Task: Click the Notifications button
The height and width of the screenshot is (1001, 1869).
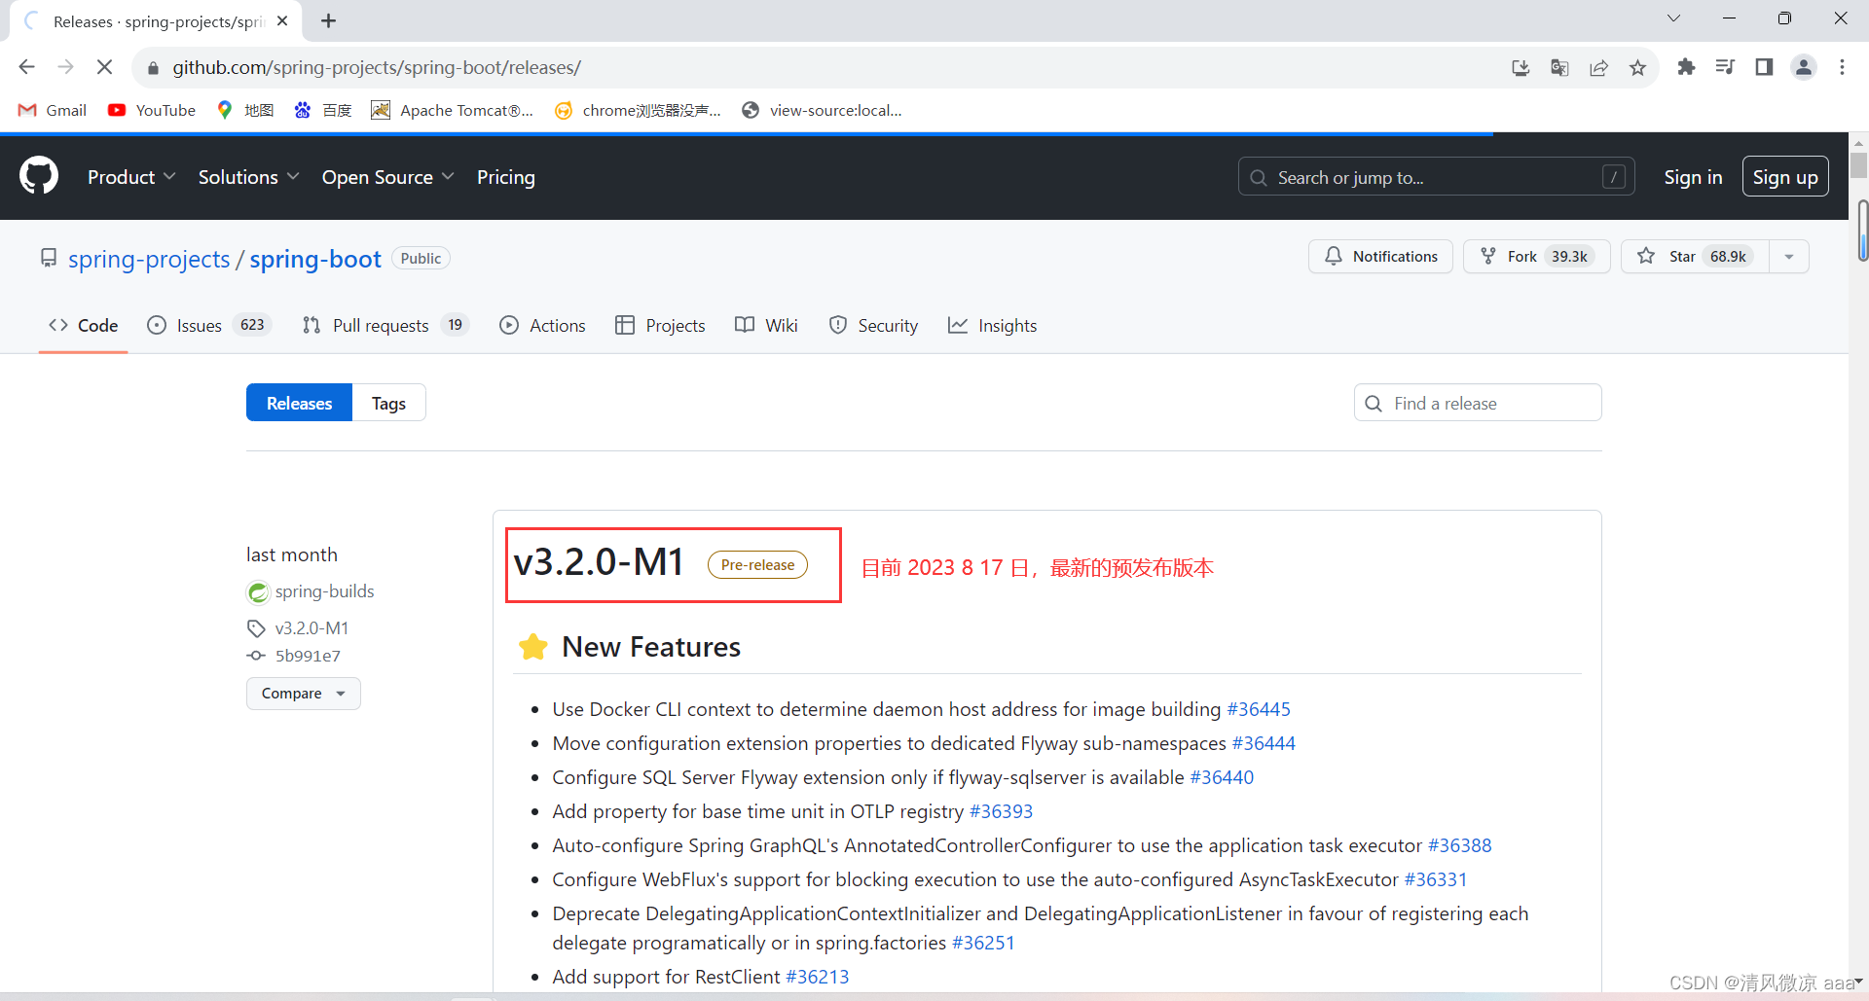Action: tap(1380, 257)
